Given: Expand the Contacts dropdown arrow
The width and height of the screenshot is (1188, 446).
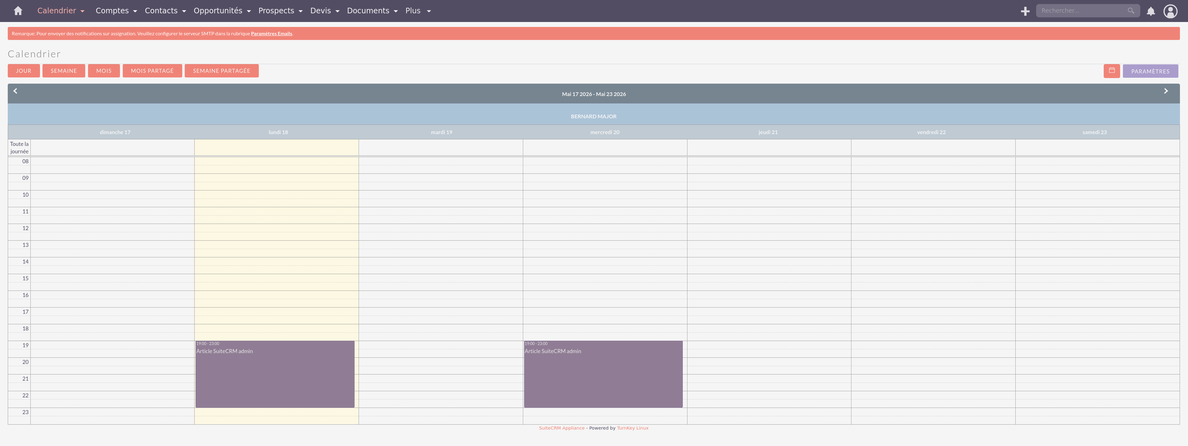Looking at the screenshot, I should (184, 11).
